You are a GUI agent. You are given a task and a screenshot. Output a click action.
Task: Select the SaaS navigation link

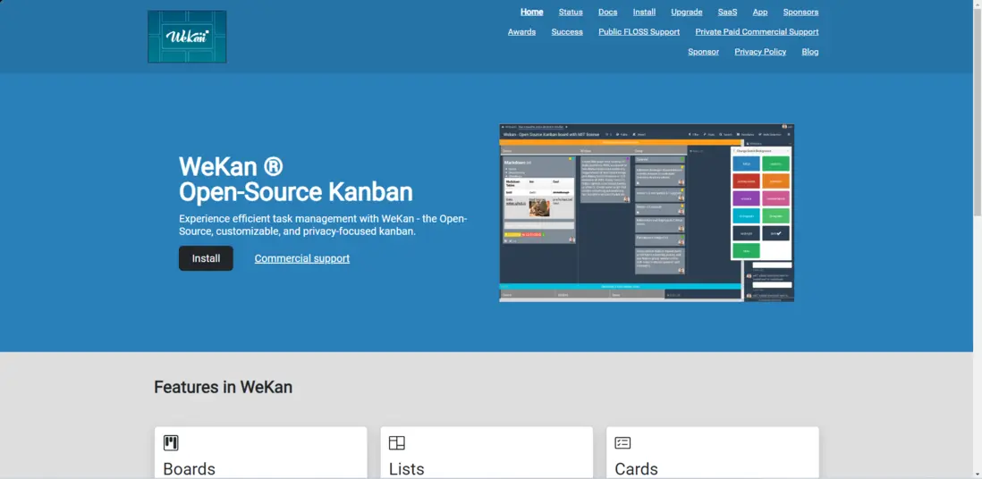728,12
